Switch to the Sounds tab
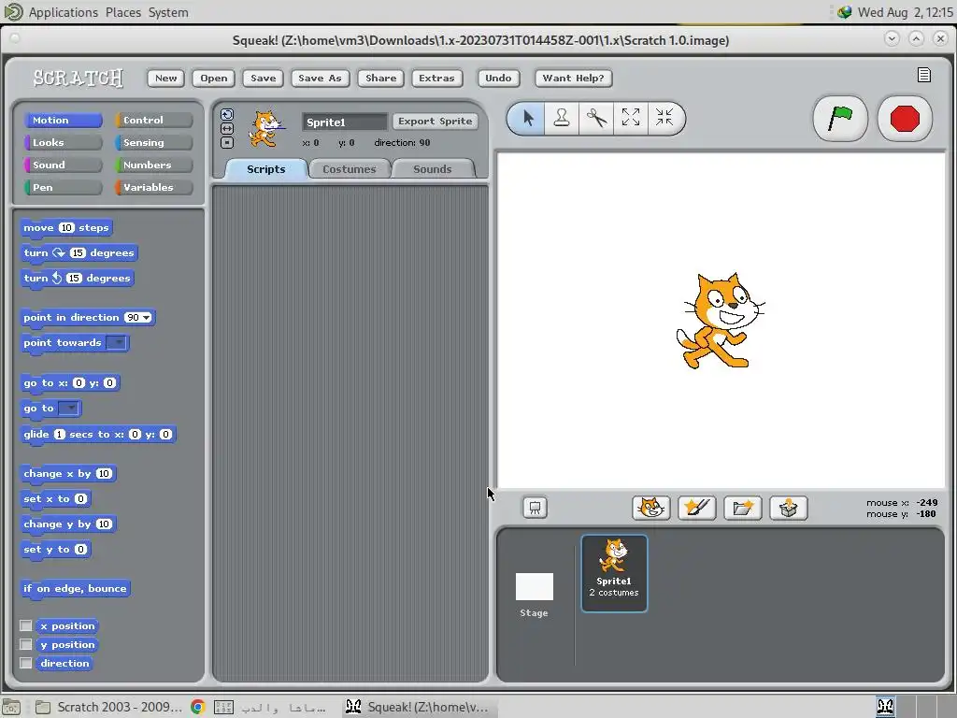Viewport: 957px width, 718px height. pos(432,169)
